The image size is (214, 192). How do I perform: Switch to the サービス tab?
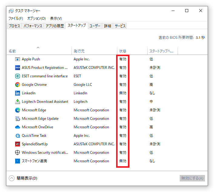click(x=120, y=26)
